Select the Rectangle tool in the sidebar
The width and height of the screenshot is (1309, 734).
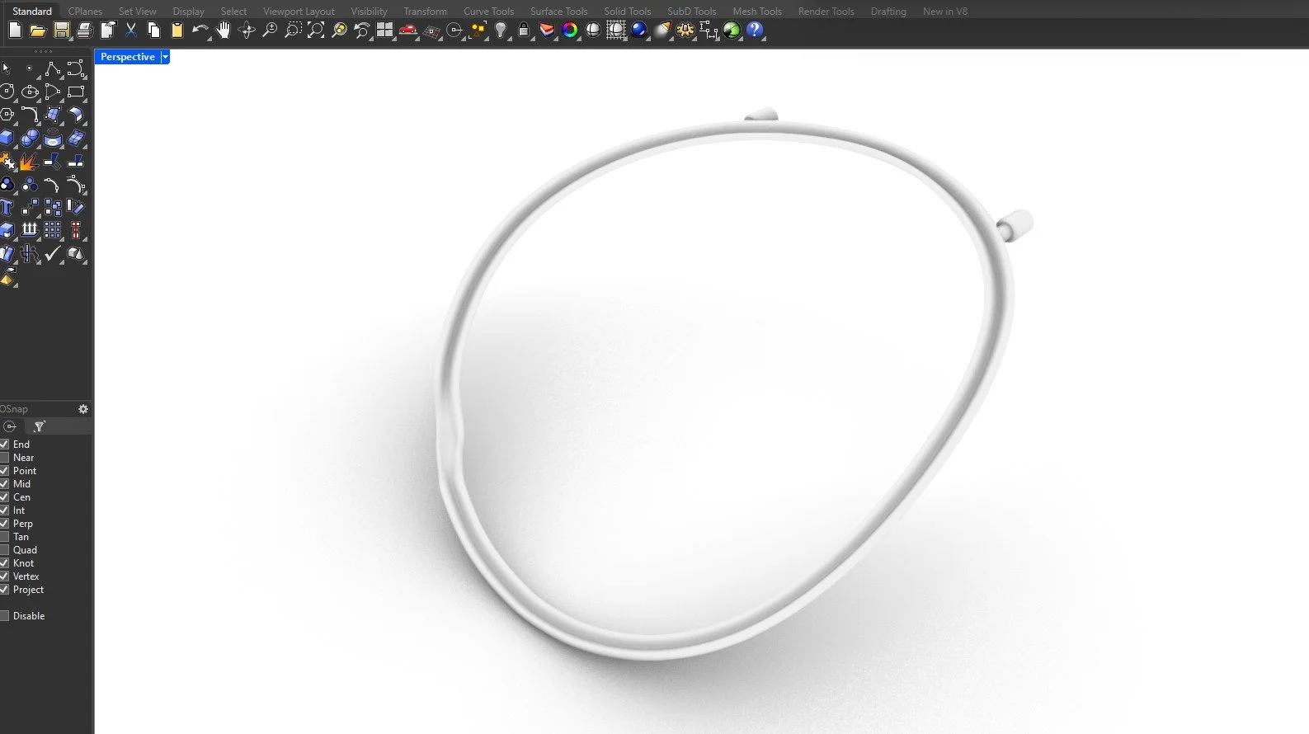click(76, 92)
